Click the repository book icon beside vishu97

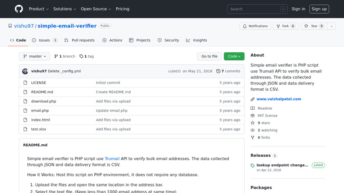10,26
